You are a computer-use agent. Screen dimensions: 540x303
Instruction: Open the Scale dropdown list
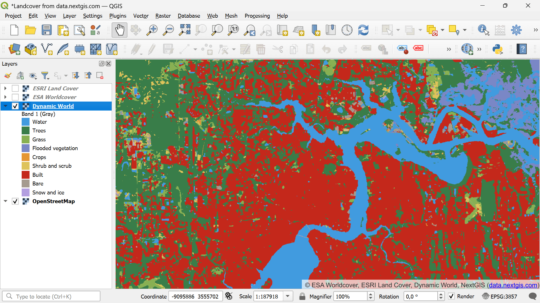(288, 296)
